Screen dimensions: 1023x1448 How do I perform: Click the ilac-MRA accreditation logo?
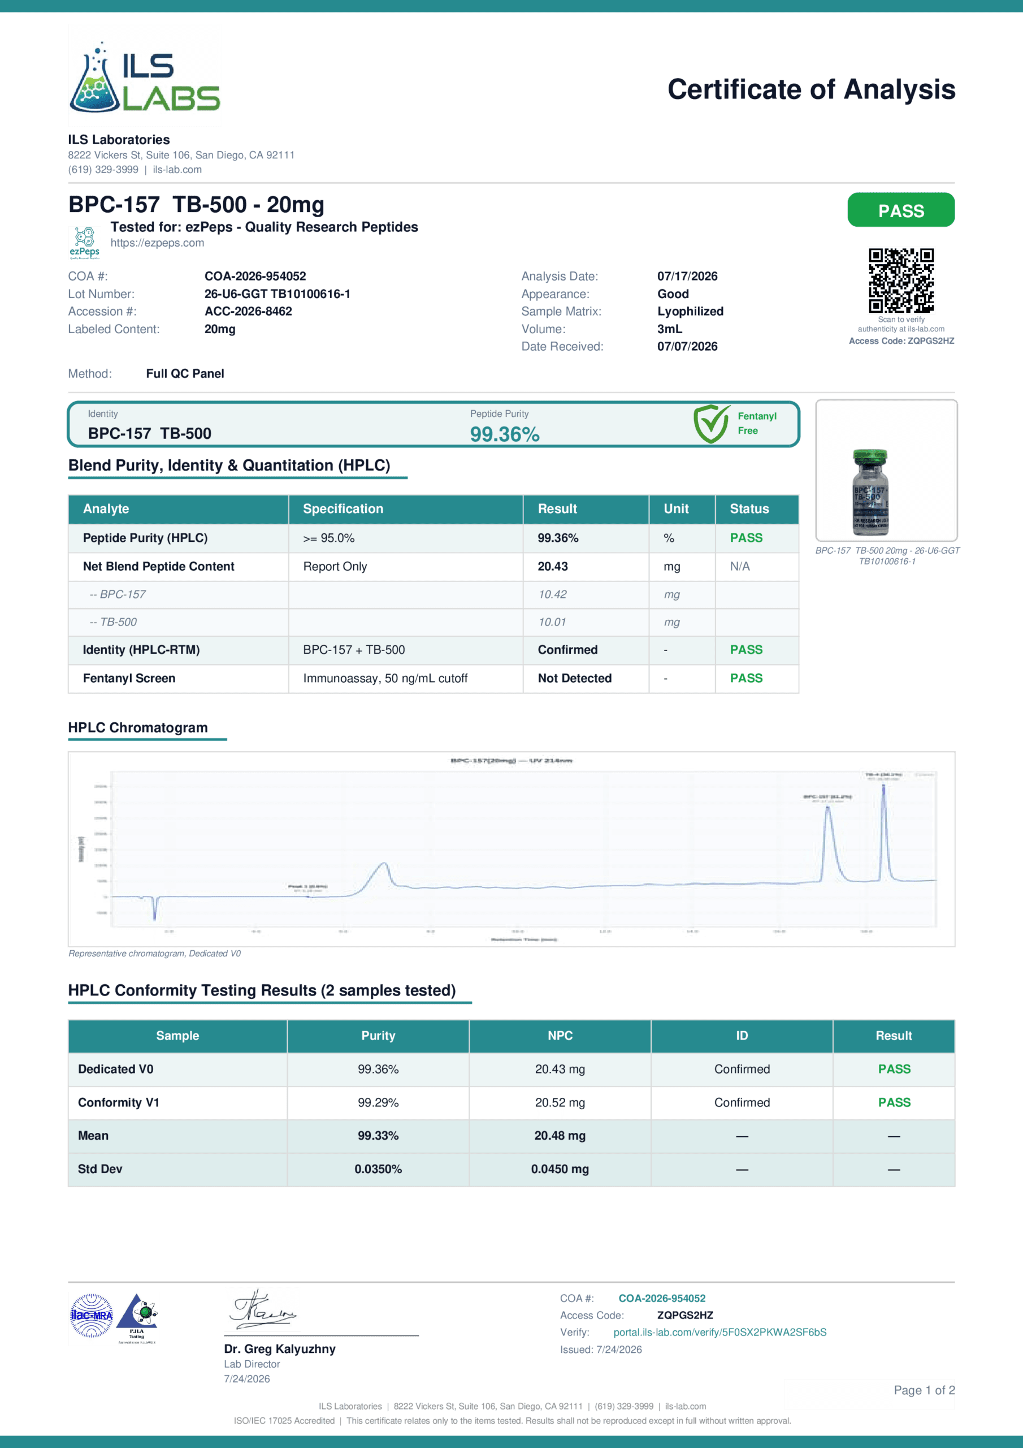pyautogui.click(x=92, y=1316)
